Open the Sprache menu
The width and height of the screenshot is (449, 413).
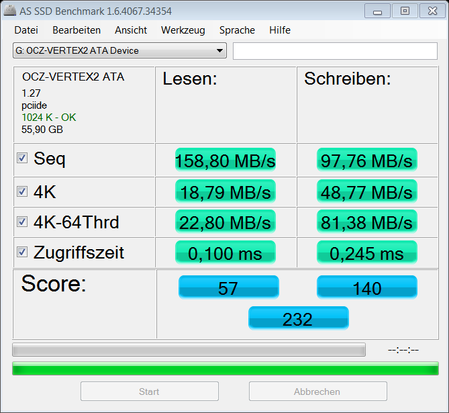[237, 30]
